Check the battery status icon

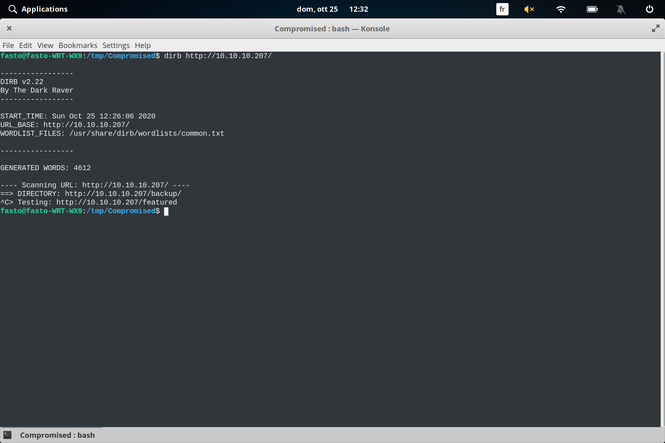pyautogui.click(x=592, y=9)
